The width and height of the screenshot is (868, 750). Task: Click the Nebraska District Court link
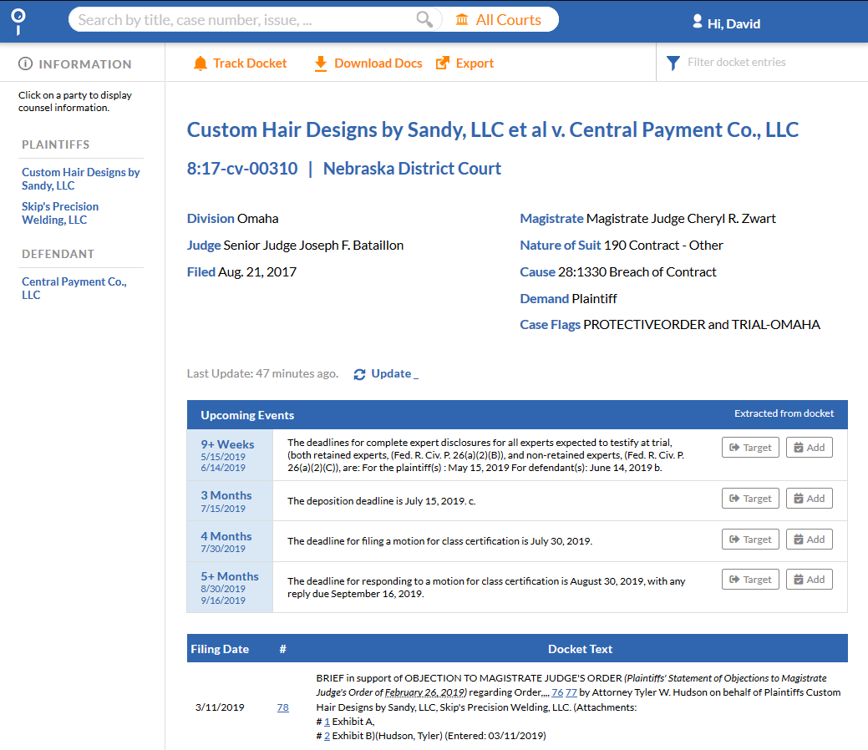click(412, 169)
